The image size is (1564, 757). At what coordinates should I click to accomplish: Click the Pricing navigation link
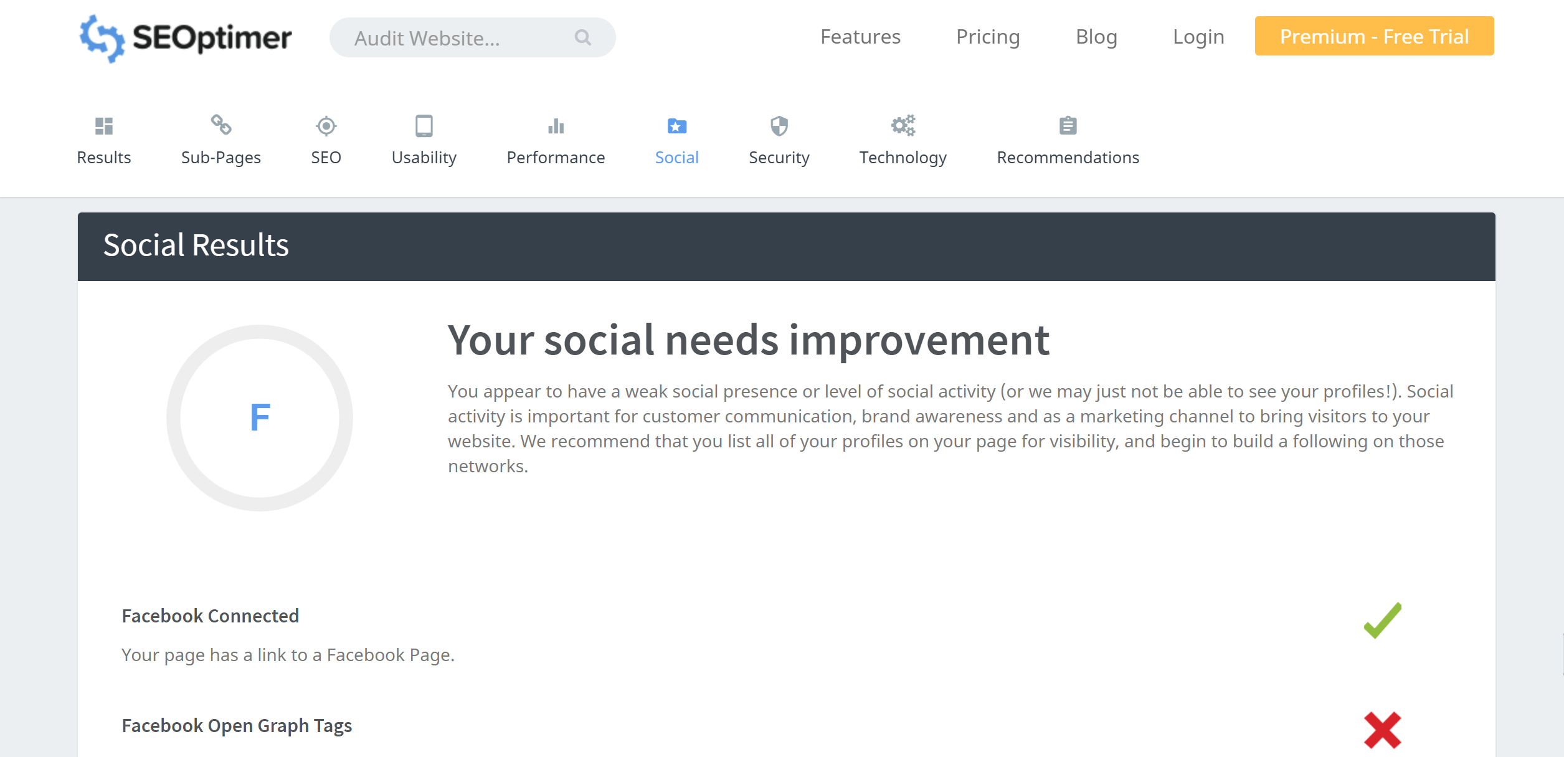click(x=988, y=37)
